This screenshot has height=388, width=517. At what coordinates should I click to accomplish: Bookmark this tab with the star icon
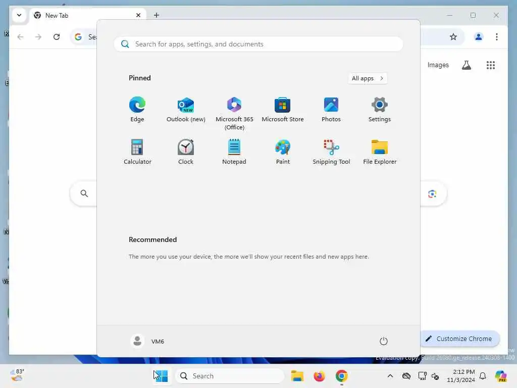coord(453,37)
